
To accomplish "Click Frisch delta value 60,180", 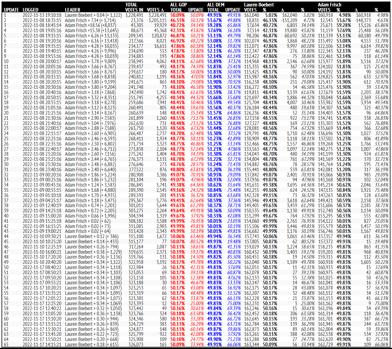I will pyautogui.click(x=364, y=36).
